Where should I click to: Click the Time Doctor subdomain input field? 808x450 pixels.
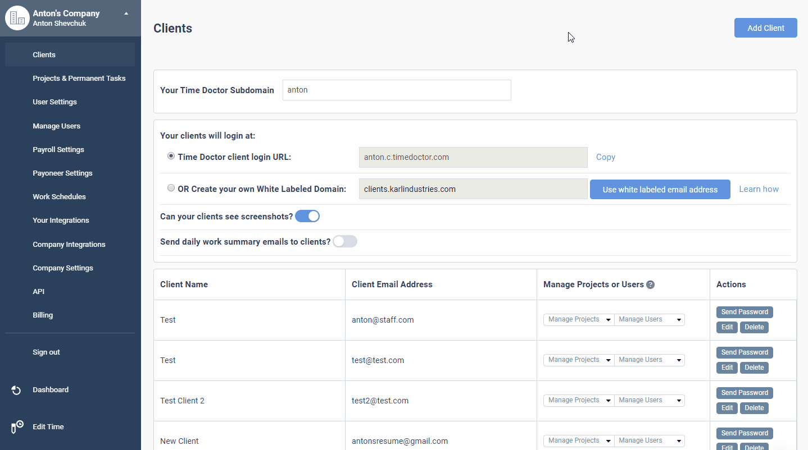[397, 90]
